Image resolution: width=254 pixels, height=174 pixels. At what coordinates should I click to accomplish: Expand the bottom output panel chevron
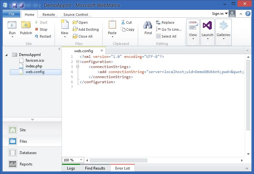tap(247, 168)
